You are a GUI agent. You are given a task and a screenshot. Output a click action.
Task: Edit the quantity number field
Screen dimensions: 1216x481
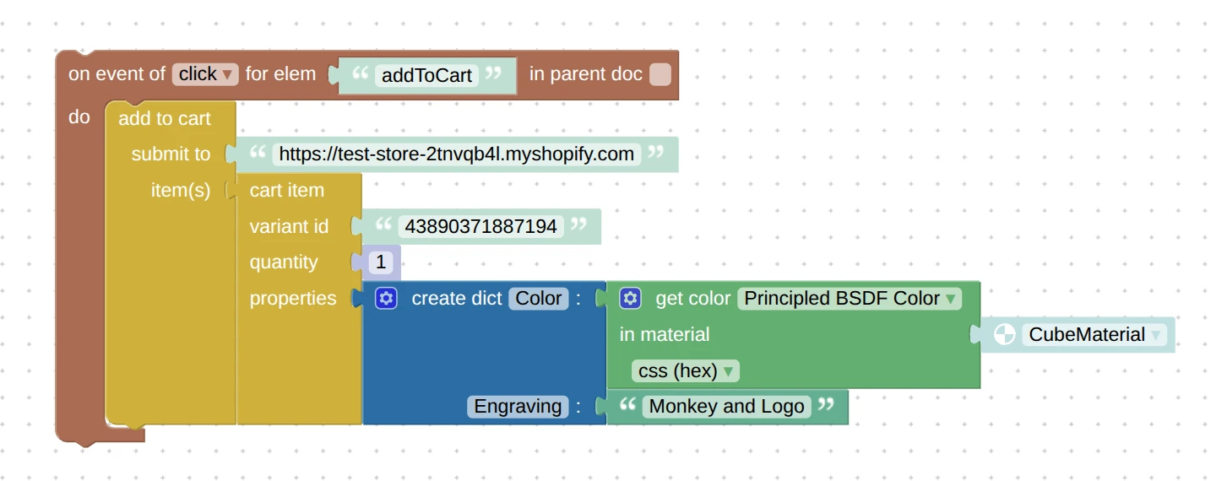click(381, 262)
